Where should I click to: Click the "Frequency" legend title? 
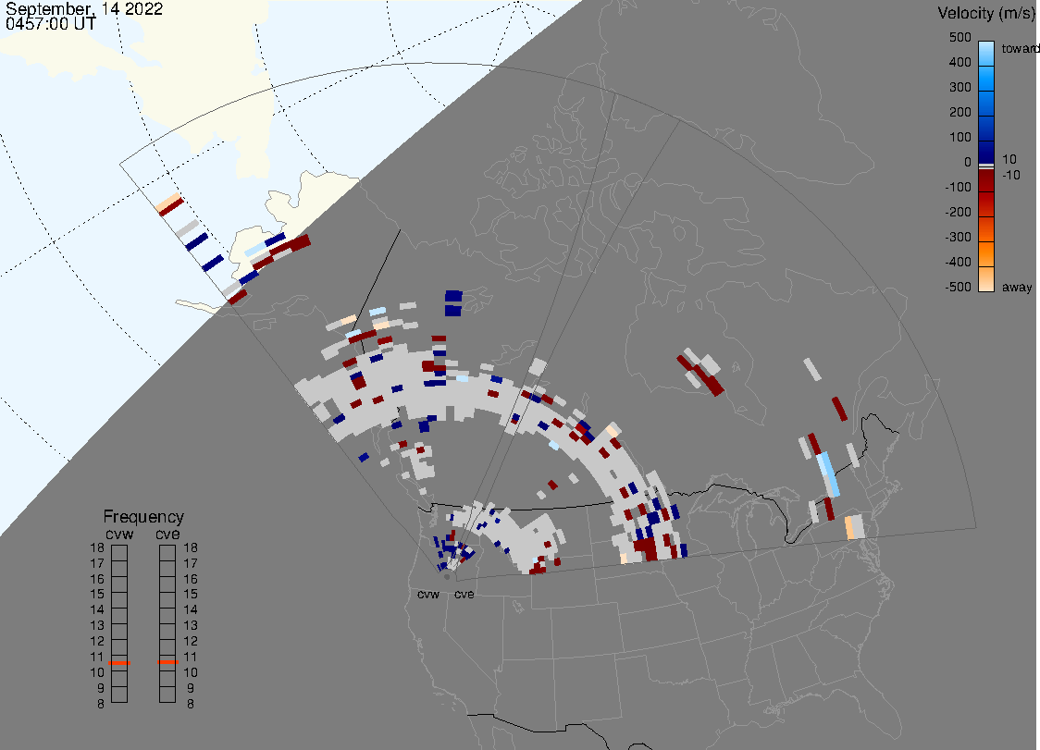143,517
